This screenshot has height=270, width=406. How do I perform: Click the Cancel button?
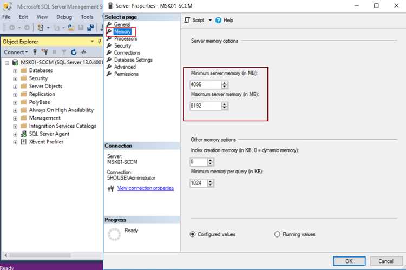[386, 261]
